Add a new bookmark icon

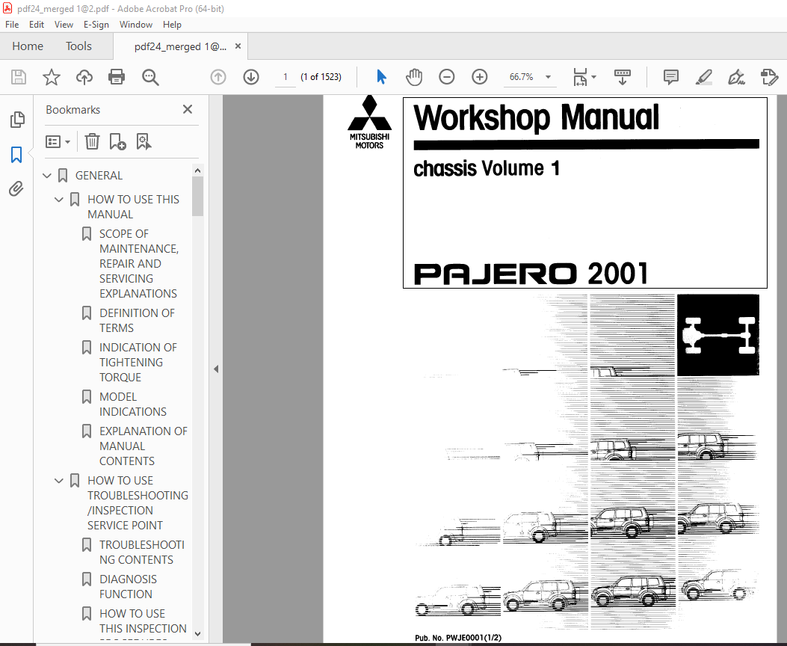pyautogui.click(x=117, y=141)
